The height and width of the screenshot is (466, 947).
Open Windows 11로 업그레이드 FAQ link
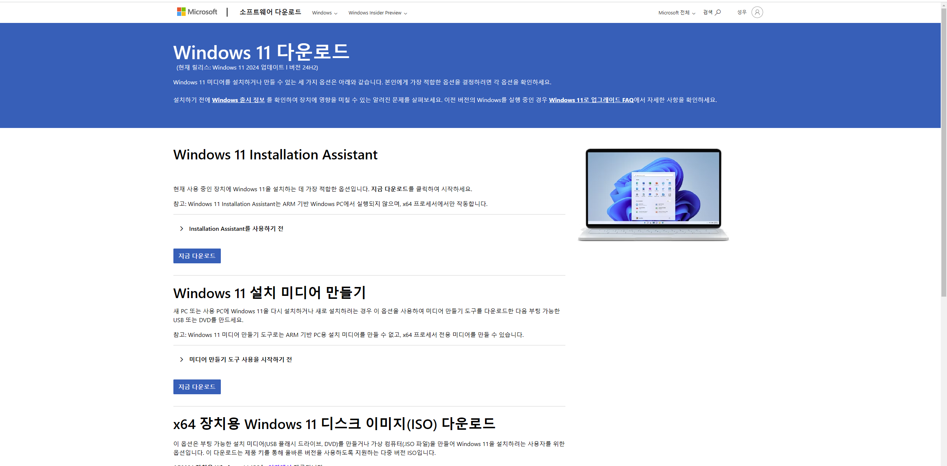[591, 100]
